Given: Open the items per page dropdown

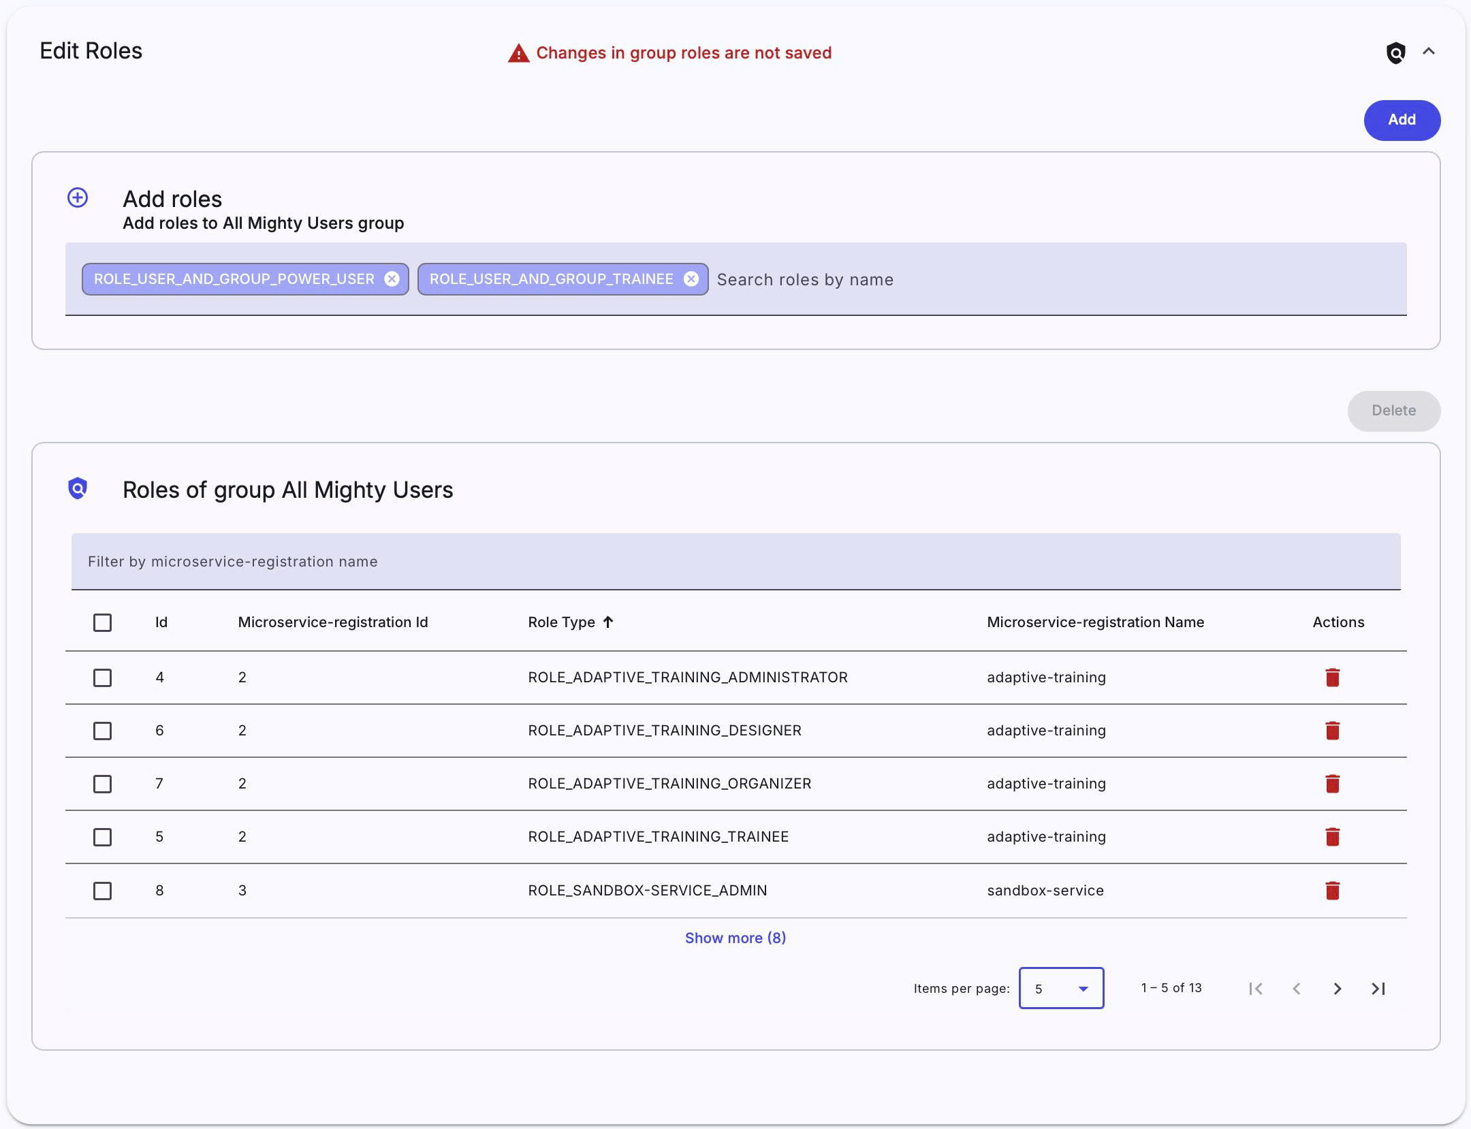Looking at the screenshot, I should pyautogui.click(x=1060, y=988).
